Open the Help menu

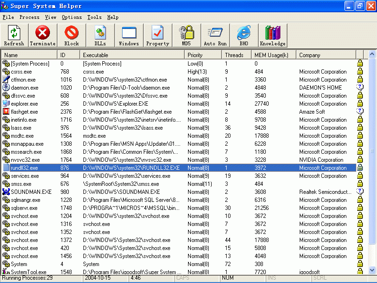coord(113,17)
